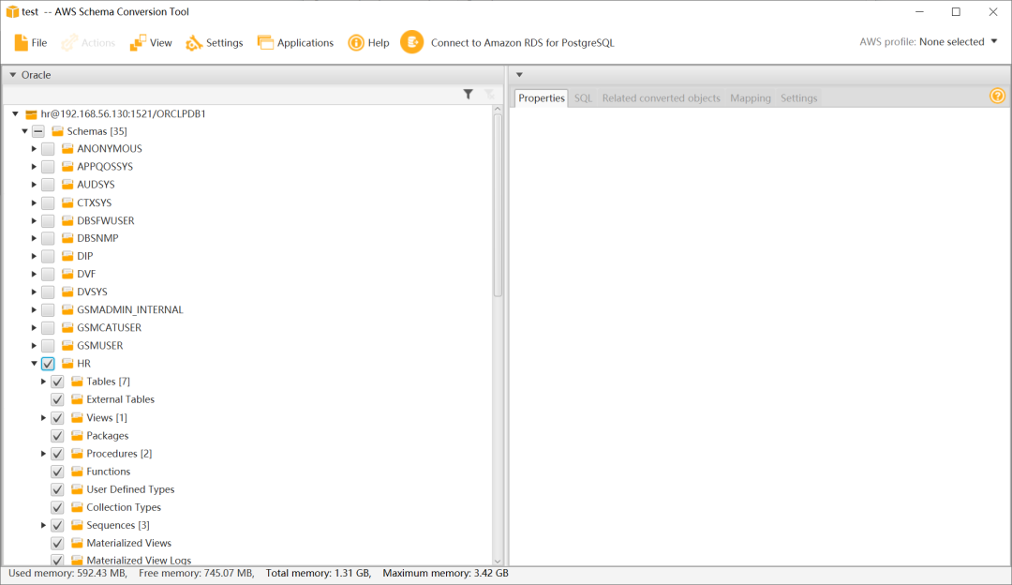
Task: Click the Help info icon
Action: click(x=356, y=42)
